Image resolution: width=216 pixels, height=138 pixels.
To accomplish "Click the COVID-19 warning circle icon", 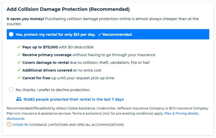I will (9, 124).
